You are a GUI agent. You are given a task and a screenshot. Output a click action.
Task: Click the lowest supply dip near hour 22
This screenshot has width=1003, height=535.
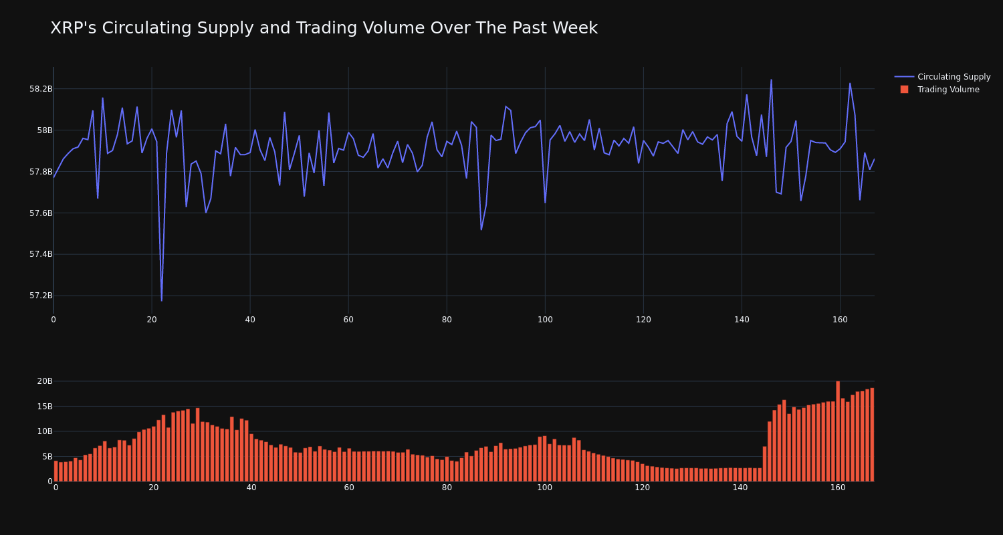tap(161, 300)
